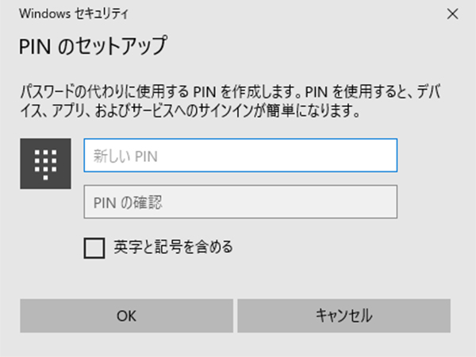476x357 pixels.
Task: Click the 新しい PIN input field
Action: point(240,155)
